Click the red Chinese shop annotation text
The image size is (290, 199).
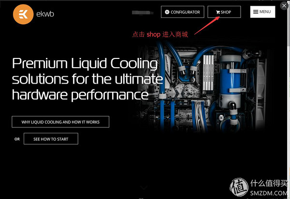[x=160, y=34]
